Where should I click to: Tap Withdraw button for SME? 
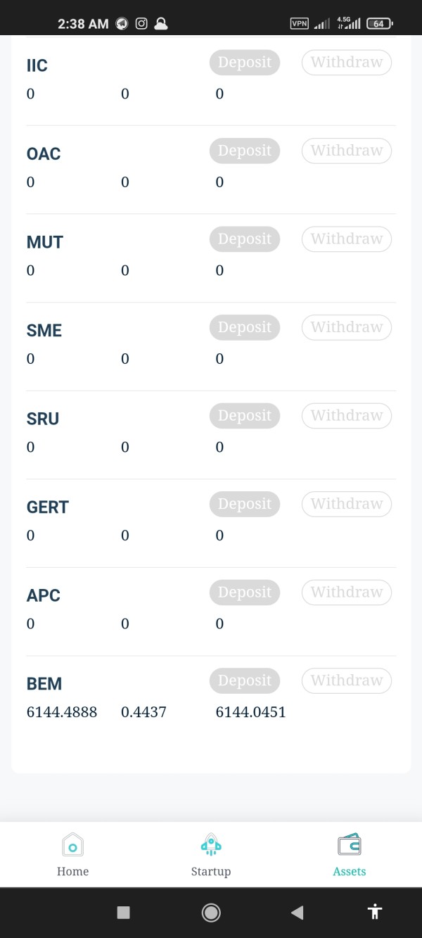point(347,327)
